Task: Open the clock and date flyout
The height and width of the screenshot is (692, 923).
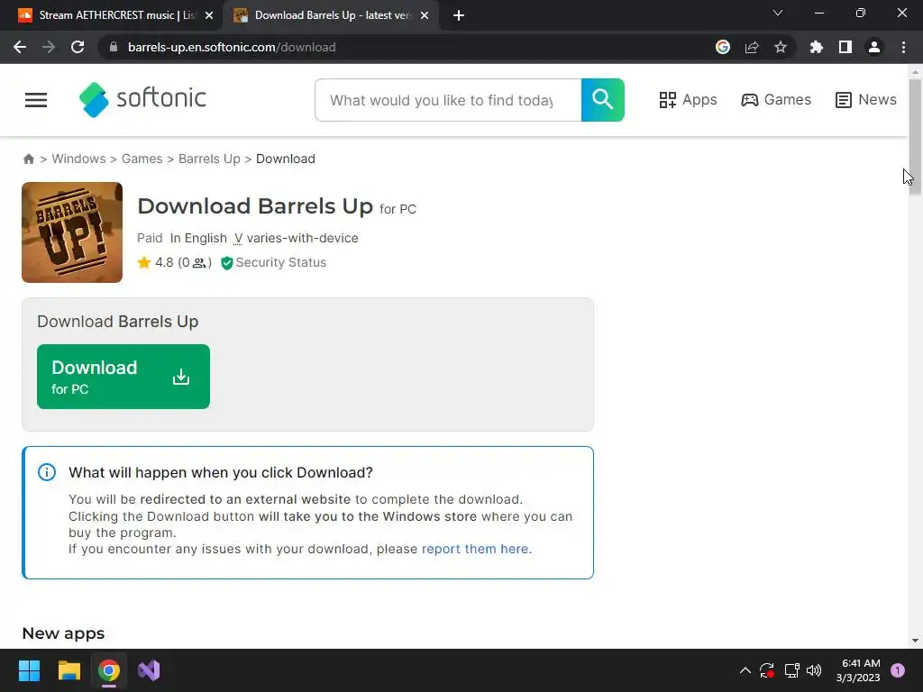Action: [x=858, y=670]
